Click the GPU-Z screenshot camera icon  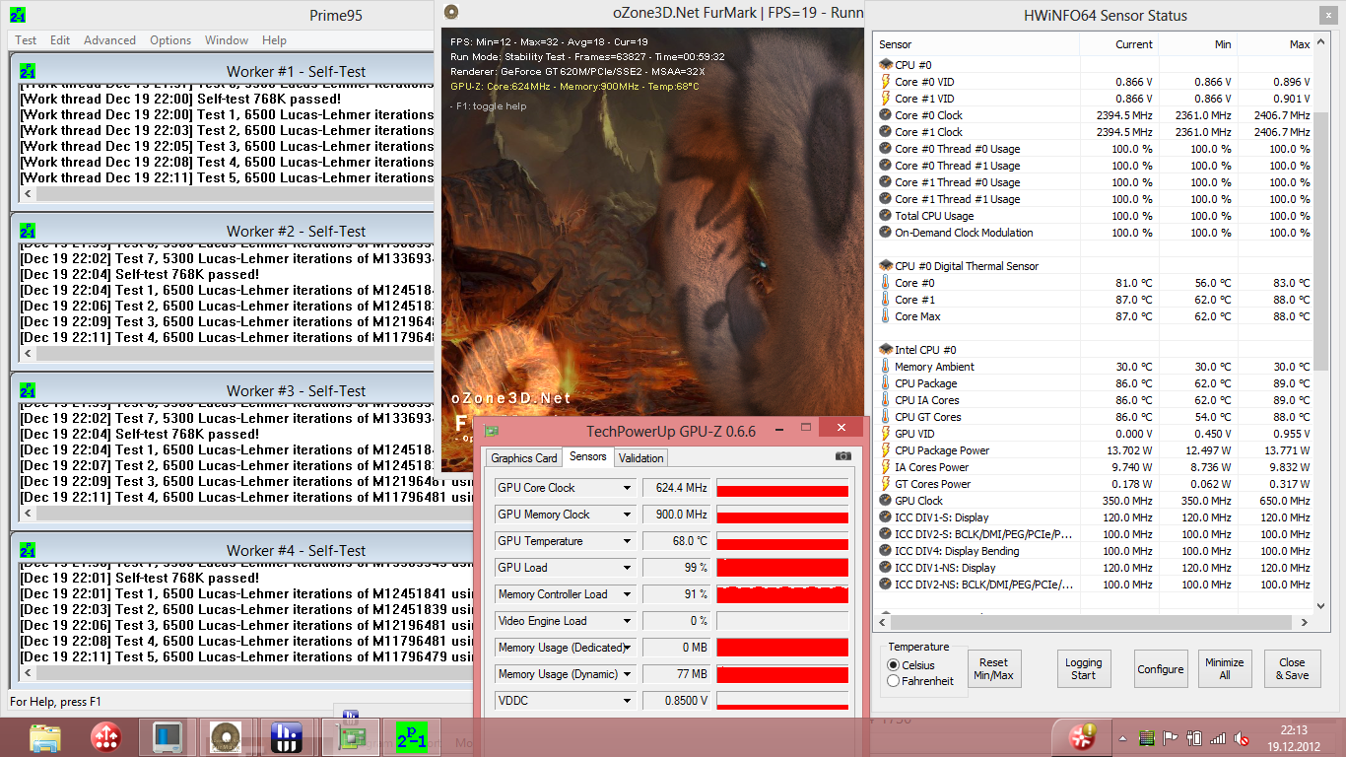pos(843,456)
